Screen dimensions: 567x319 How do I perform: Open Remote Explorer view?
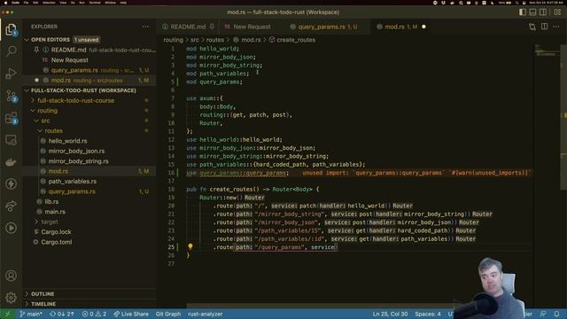pyautogui.click(x=11, y=140)
